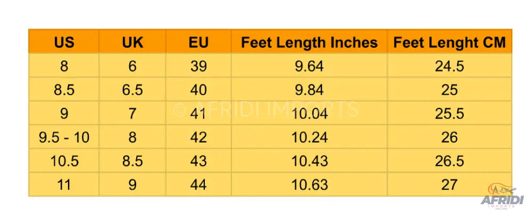The height and width of the screenshot is (218, 532).
Task: Click the UK size 6.5 cell
Action: click(132, 90)
